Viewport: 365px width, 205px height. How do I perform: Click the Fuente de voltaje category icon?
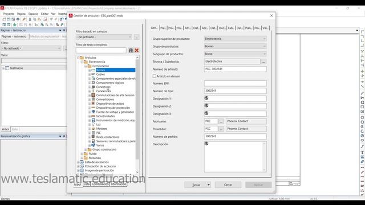coord(94,112)
